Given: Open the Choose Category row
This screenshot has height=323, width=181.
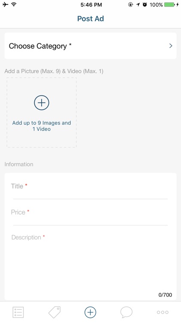Looking at the screenshot, I should click(x=90, y=46).
